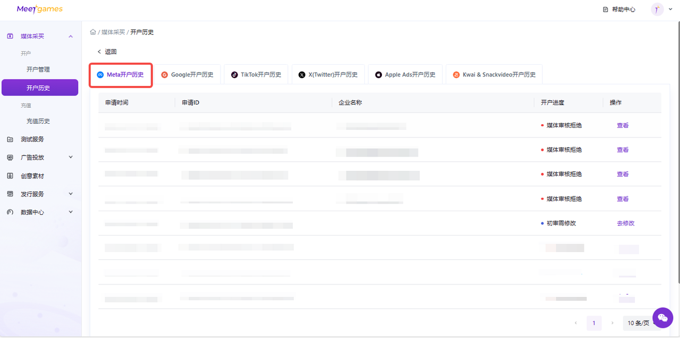Click the home icon in the breadcrumb
This screenshot has height=338, width=680.
click(93, 32)
